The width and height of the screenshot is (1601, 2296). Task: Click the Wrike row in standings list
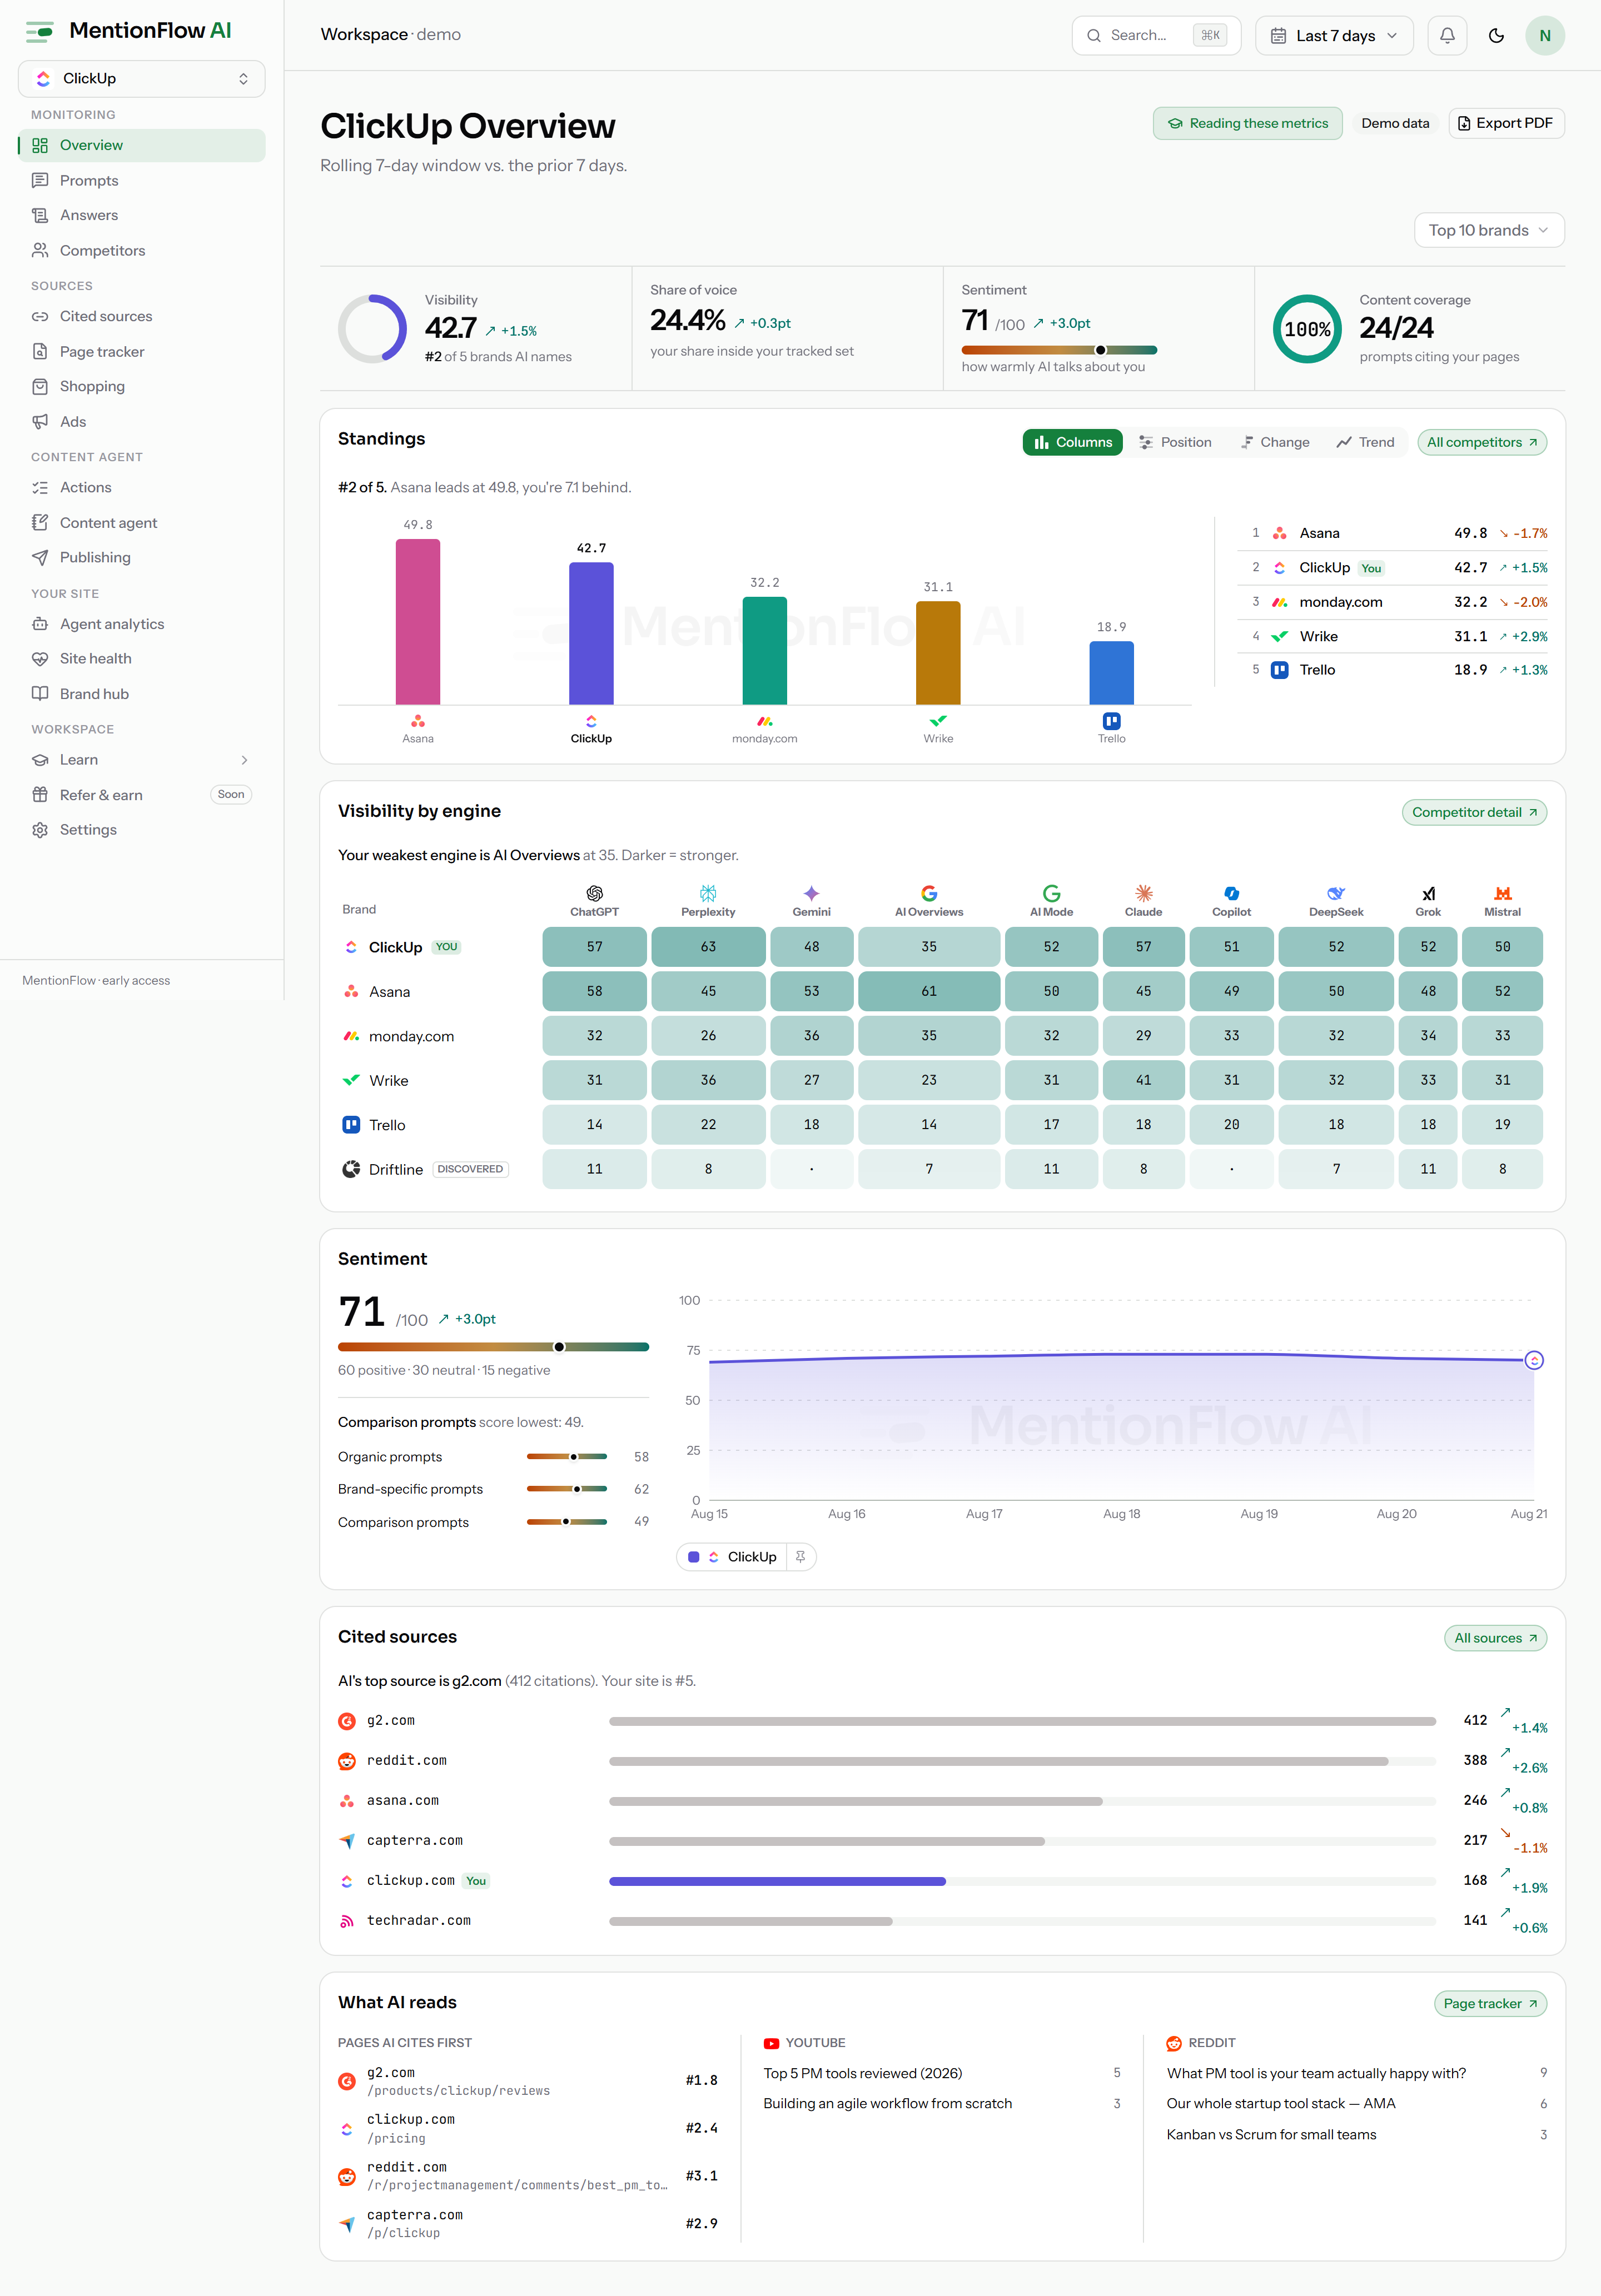pyautogui.click(x=1393, y=636)
